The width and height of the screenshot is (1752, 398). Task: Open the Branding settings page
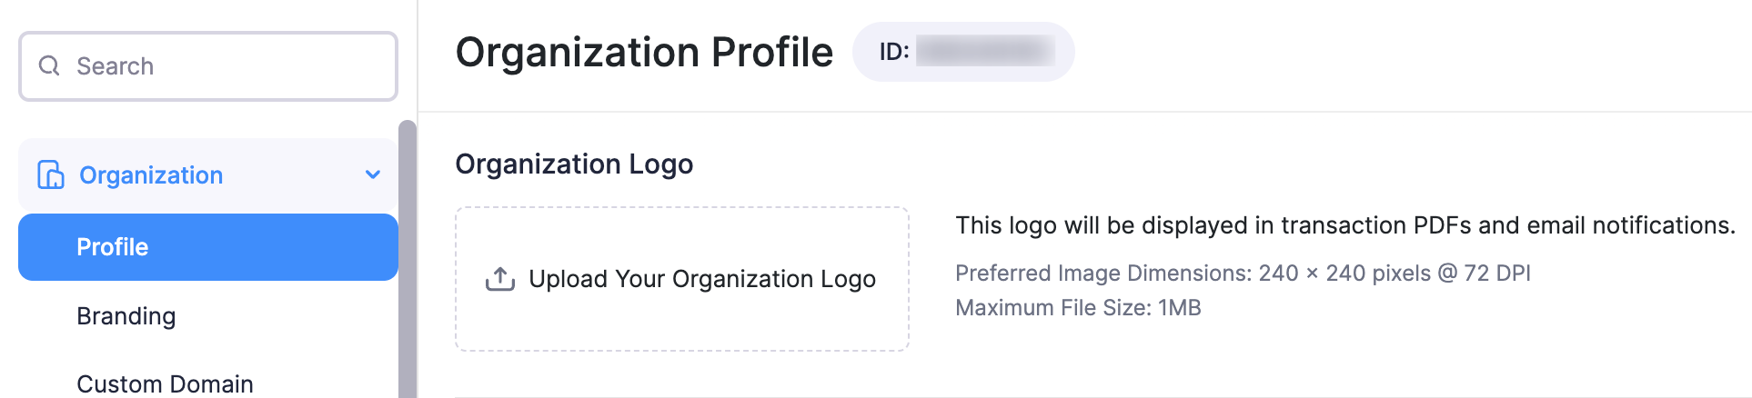pos(126,316)
